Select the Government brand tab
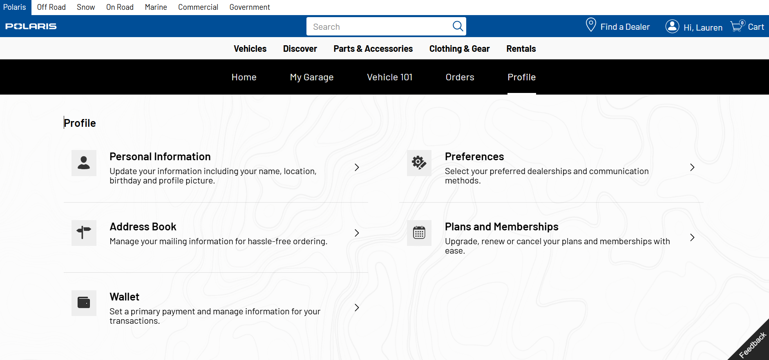 pos(250,7)
